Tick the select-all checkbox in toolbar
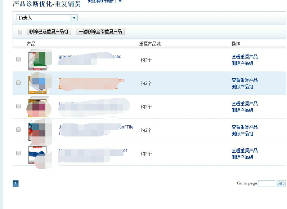 tap(20, 32)
